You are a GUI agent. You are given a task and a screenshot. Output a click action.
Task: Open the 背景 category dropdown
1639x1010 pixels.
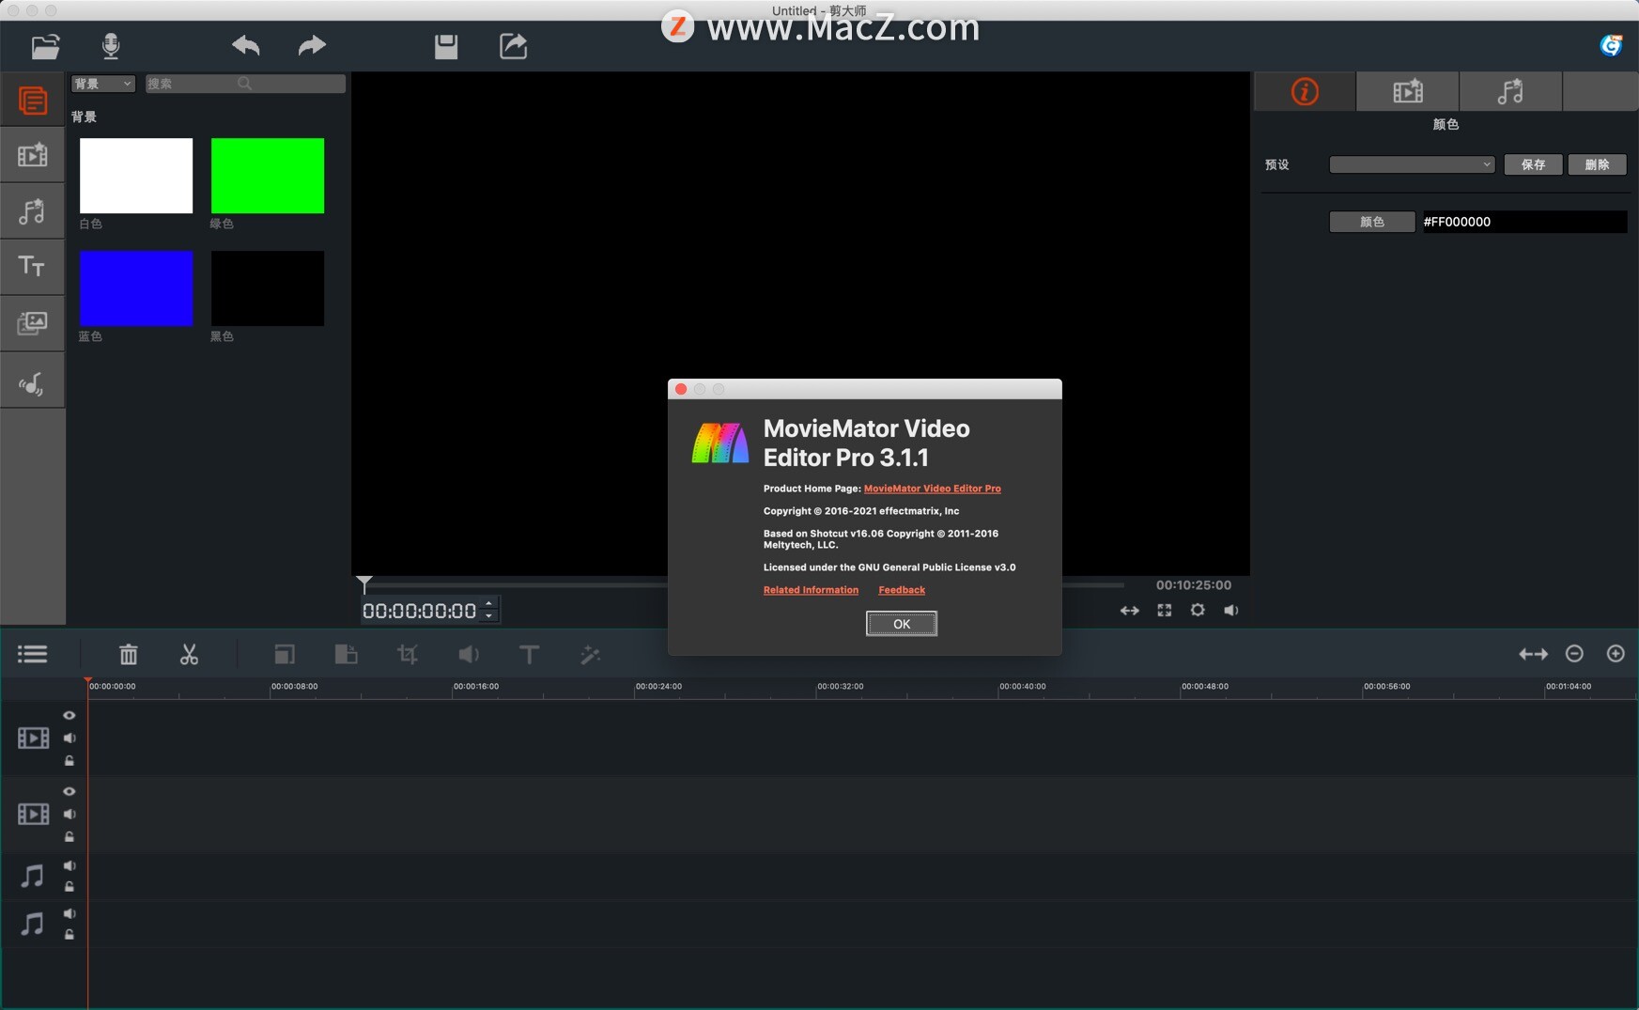tap(102, 84)
